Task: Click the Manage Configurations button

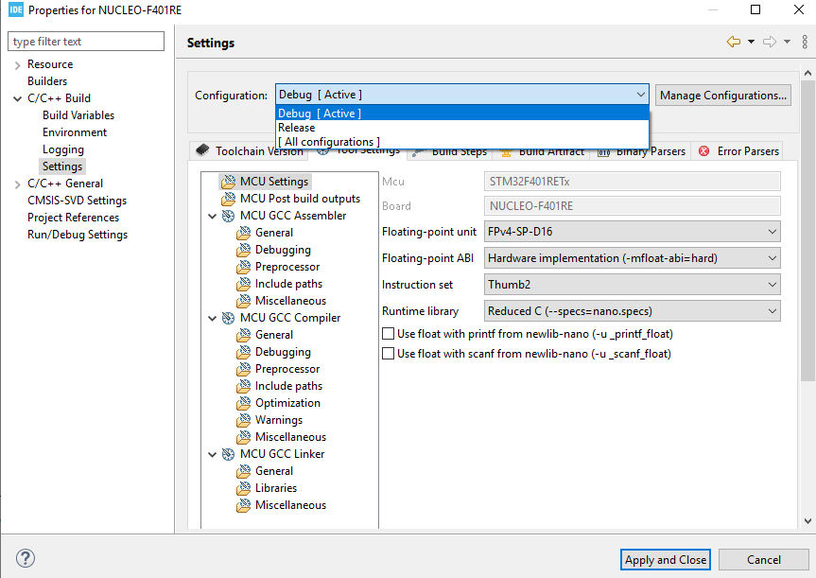Action: click(722, 96)
